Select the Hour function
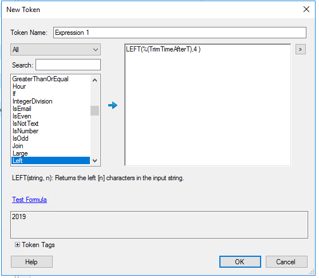This screenshot has width=319, height=278. tap(19, 86)
